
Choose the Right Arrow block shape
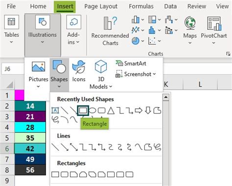click(x=139, y=111)
